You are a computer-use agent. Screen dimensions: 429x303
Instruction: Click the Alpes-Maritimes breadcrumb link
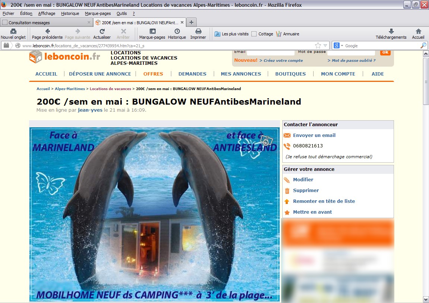click(70, 89)
